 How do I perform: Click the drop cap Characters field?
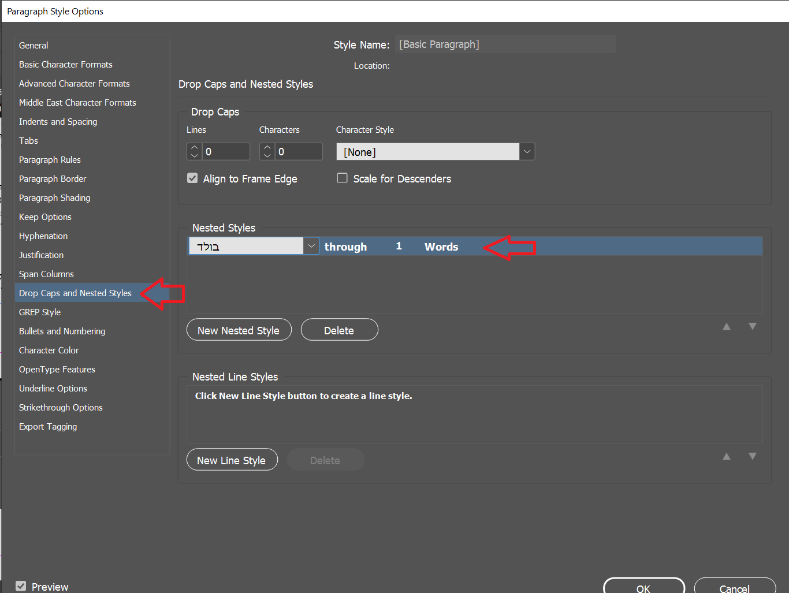coord(299,152)
